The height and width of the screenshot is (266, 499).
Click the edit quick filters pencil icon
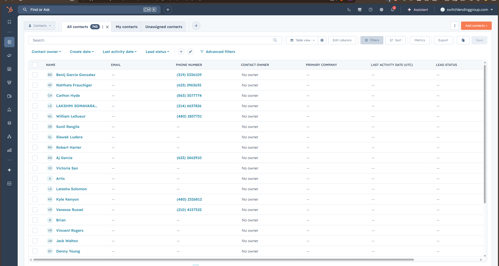[x=191, y=52]
